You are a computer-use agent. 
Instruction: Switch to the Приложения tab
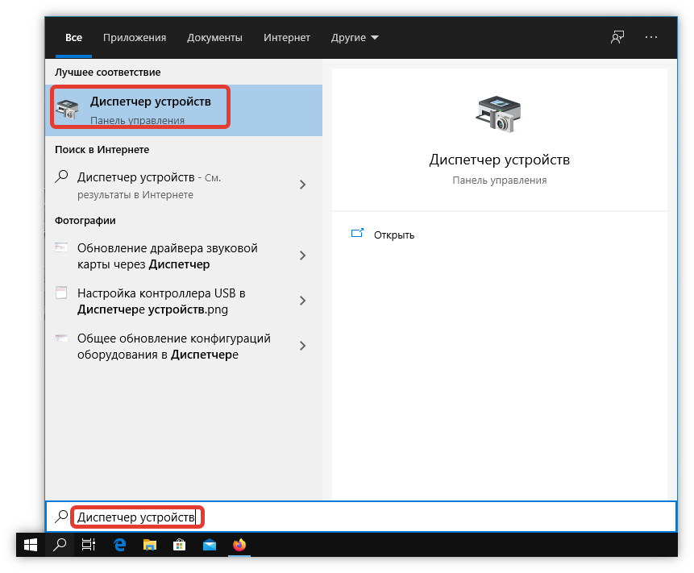pyautogui.click(x=135, y=38)
